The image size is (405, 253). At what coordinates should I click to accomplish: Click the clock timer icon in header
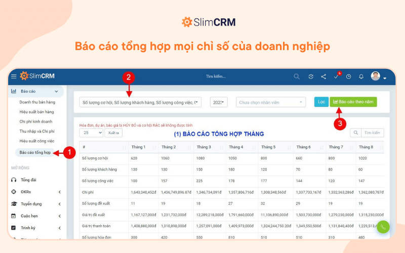348,77
